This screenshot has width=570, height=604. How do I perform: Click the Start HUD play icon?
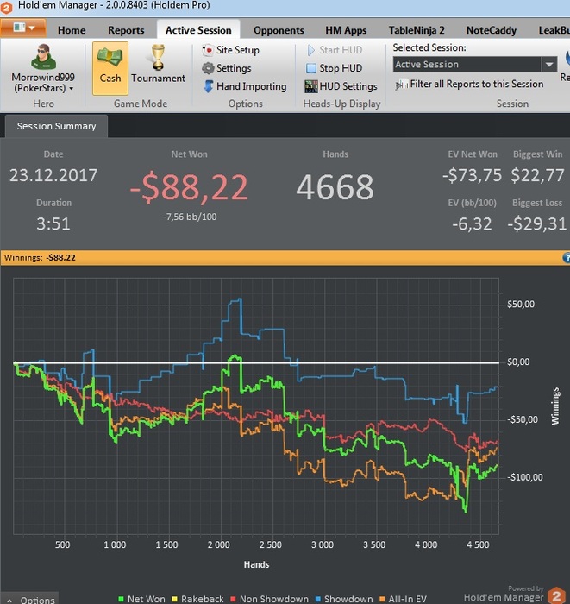tap(311, 50)
